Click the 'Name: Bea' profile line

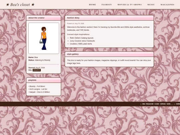coord(33,57)
